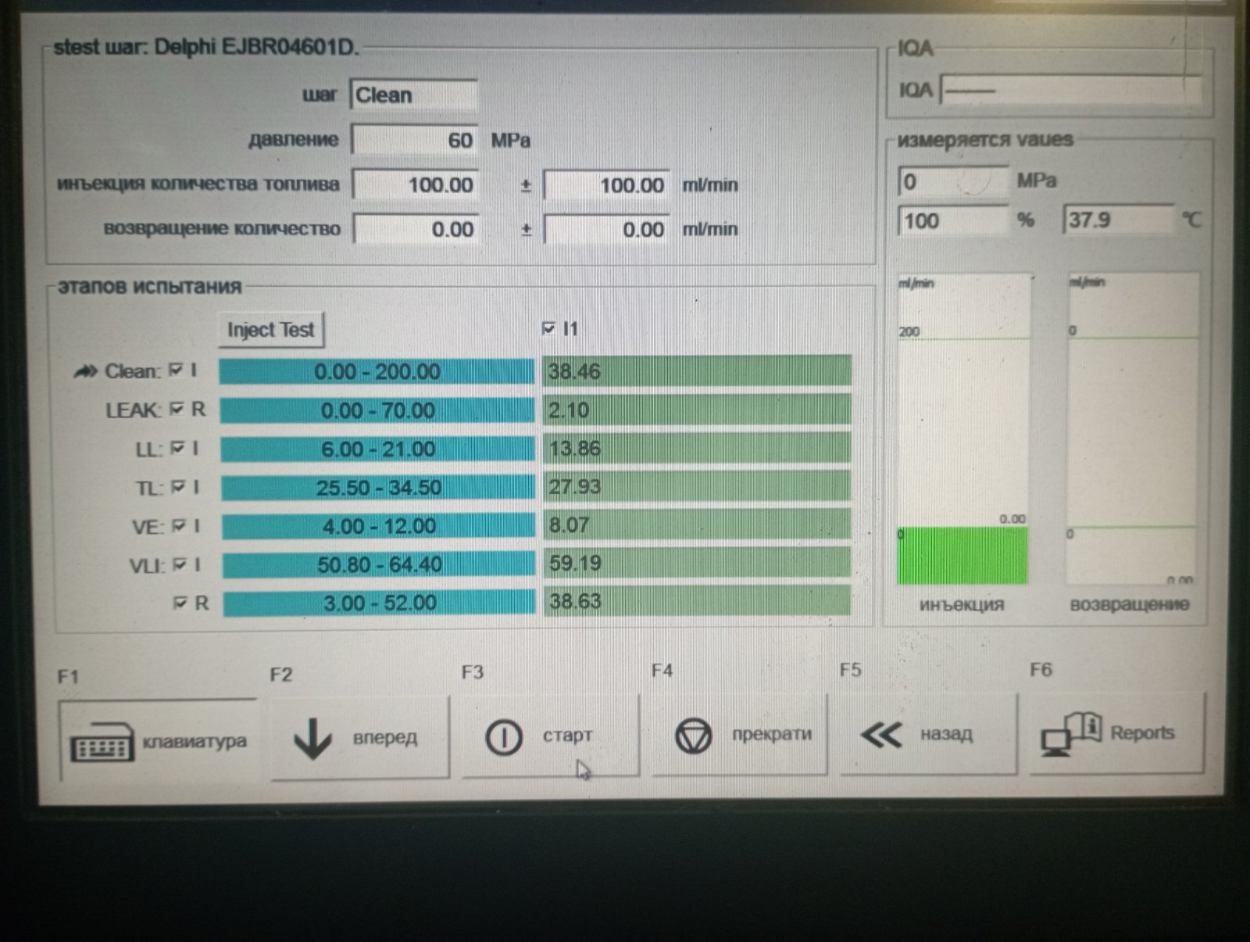The width and height of the screenshot is (1250, 942).
Task: Click the double-chevron back icon for назад
Action: (x=880, y=735)
